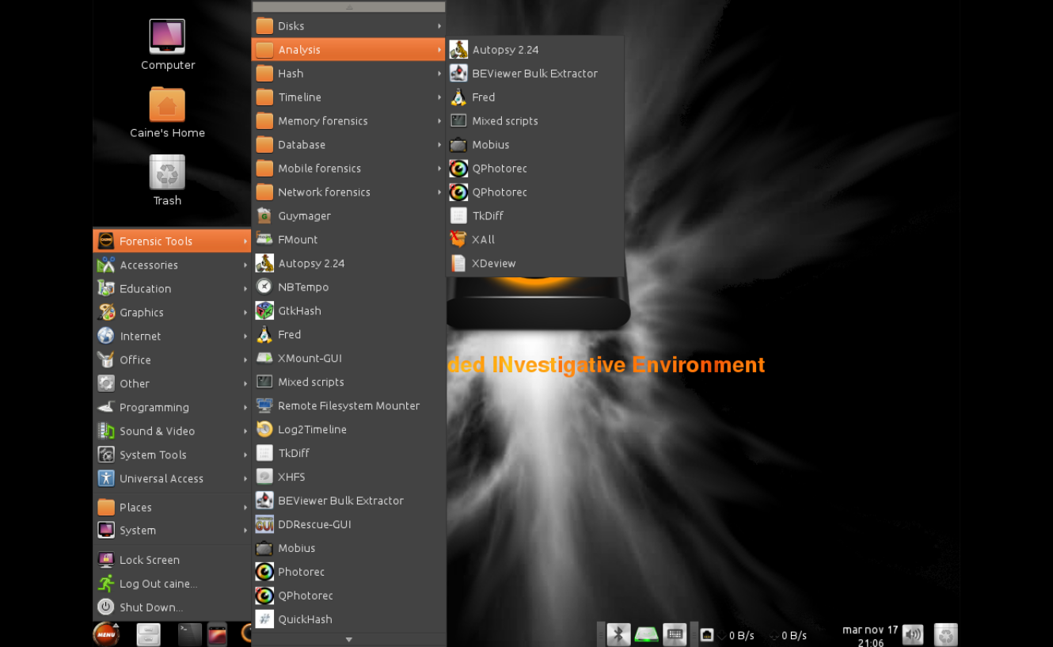This screenshot has width=1053, height=647.
Task: Expand the Network forensics submenu
Action: pyautogui.click(x=348, y=192)
